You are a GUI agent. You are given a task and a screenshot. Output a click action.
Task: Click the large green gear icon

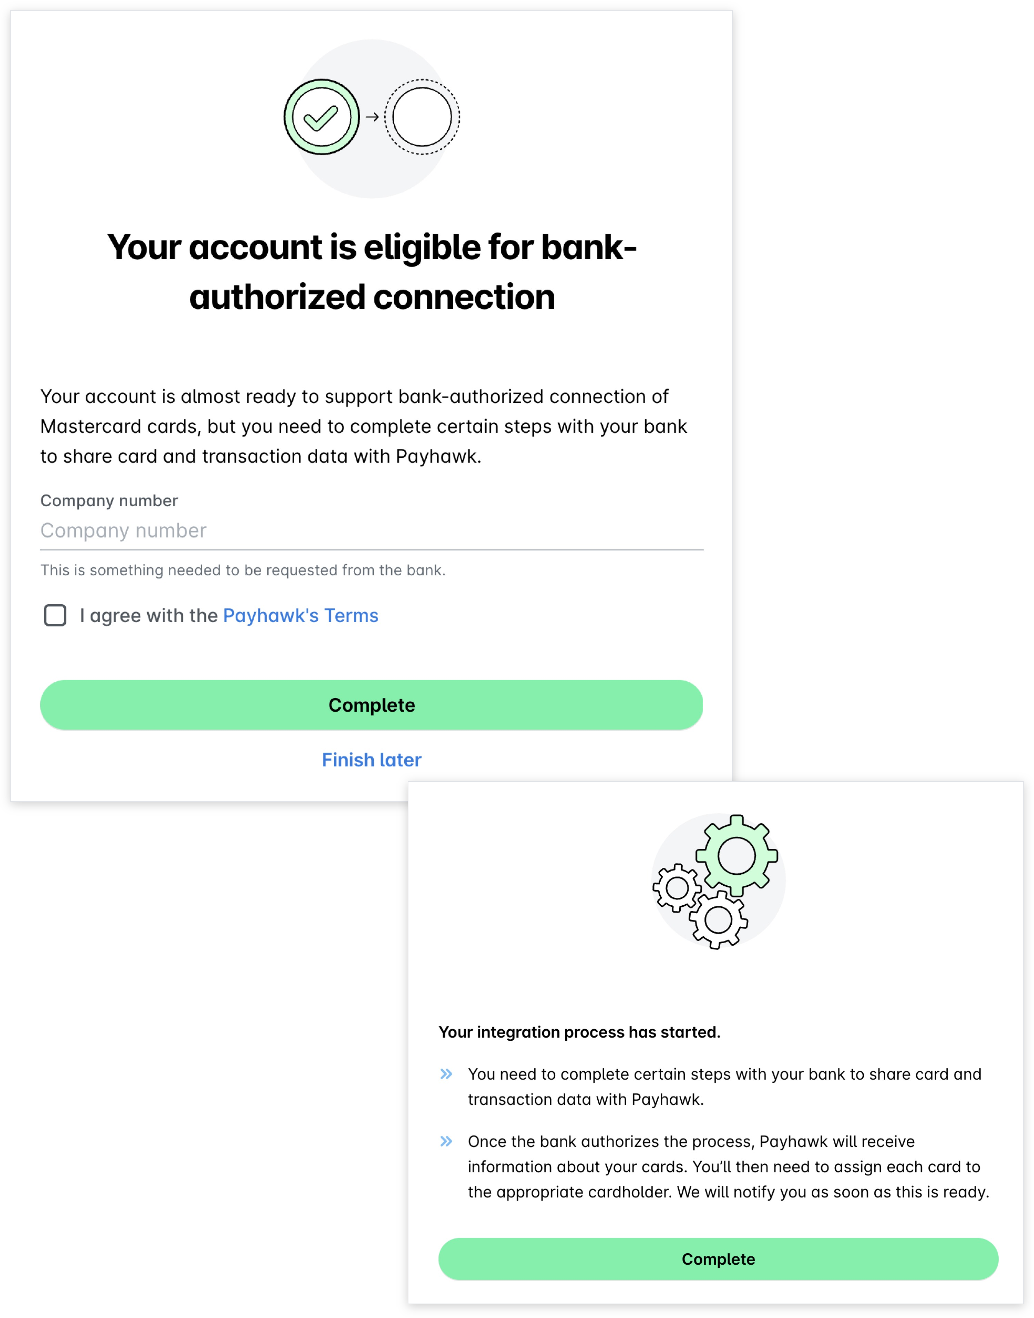pyautogui.click(x=736, y=855)
